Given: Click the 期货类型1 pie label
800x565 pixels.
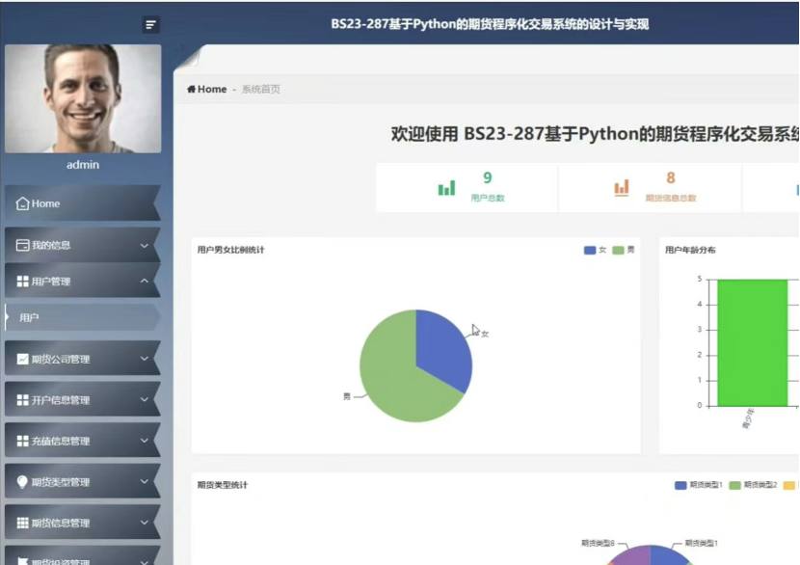Looking at the screenshot, I should click(x=701, y=543).
